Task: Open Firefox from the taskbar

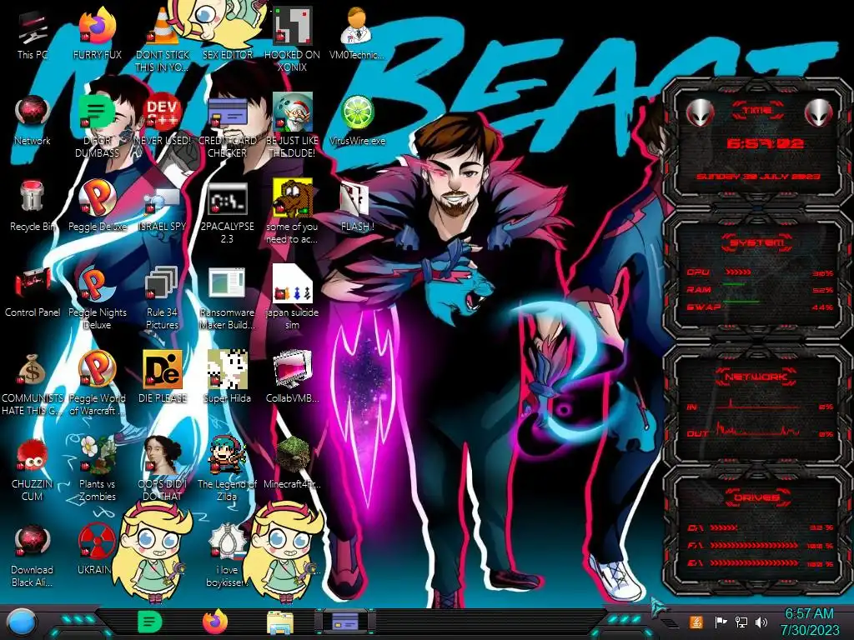Action: point(215,622)
